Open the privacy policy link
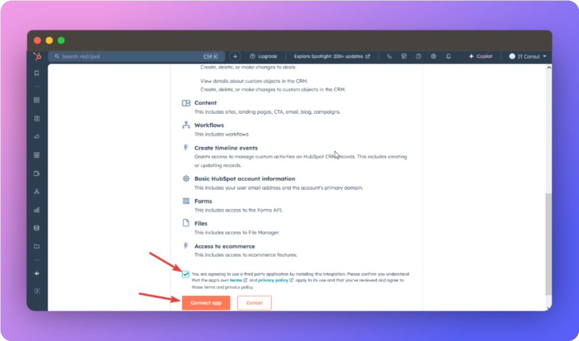Screen dimensions: 579x341 pos(273,281)
